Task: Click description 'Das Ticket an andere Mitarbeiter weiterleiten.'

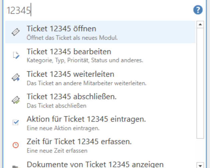Action: pos(86,83)
